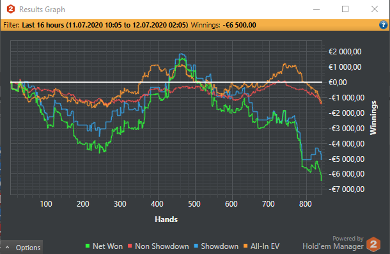This screenshot has height=254, width=390.
Task: Click the Hold'em Manager 2 title bar icon
Action: click(11, 9)
